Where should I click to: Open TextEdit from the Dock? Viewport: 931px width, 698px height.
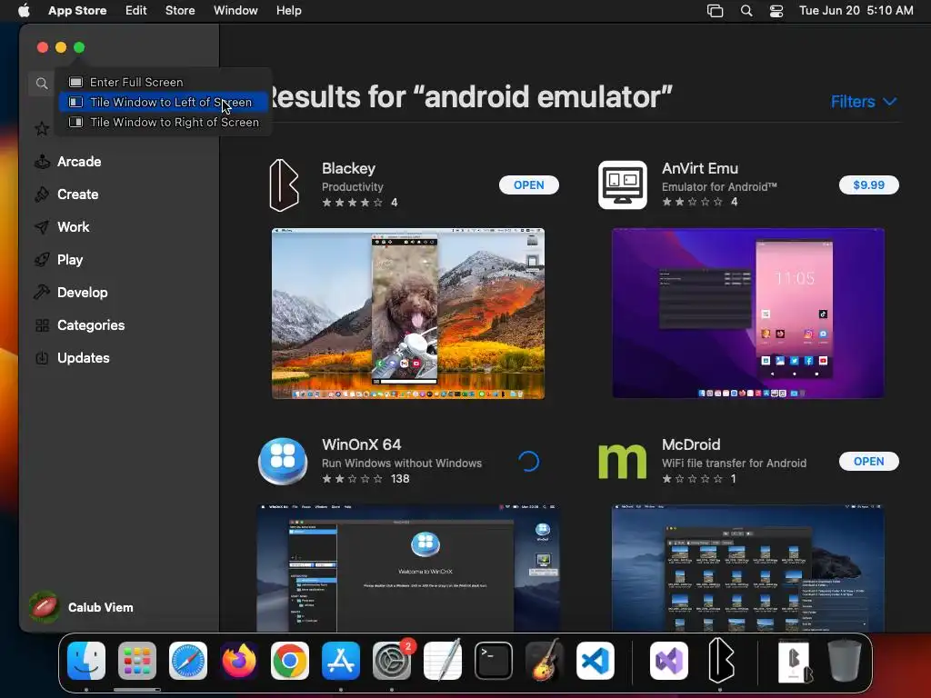pyautogui.click(x=443, y=661)
